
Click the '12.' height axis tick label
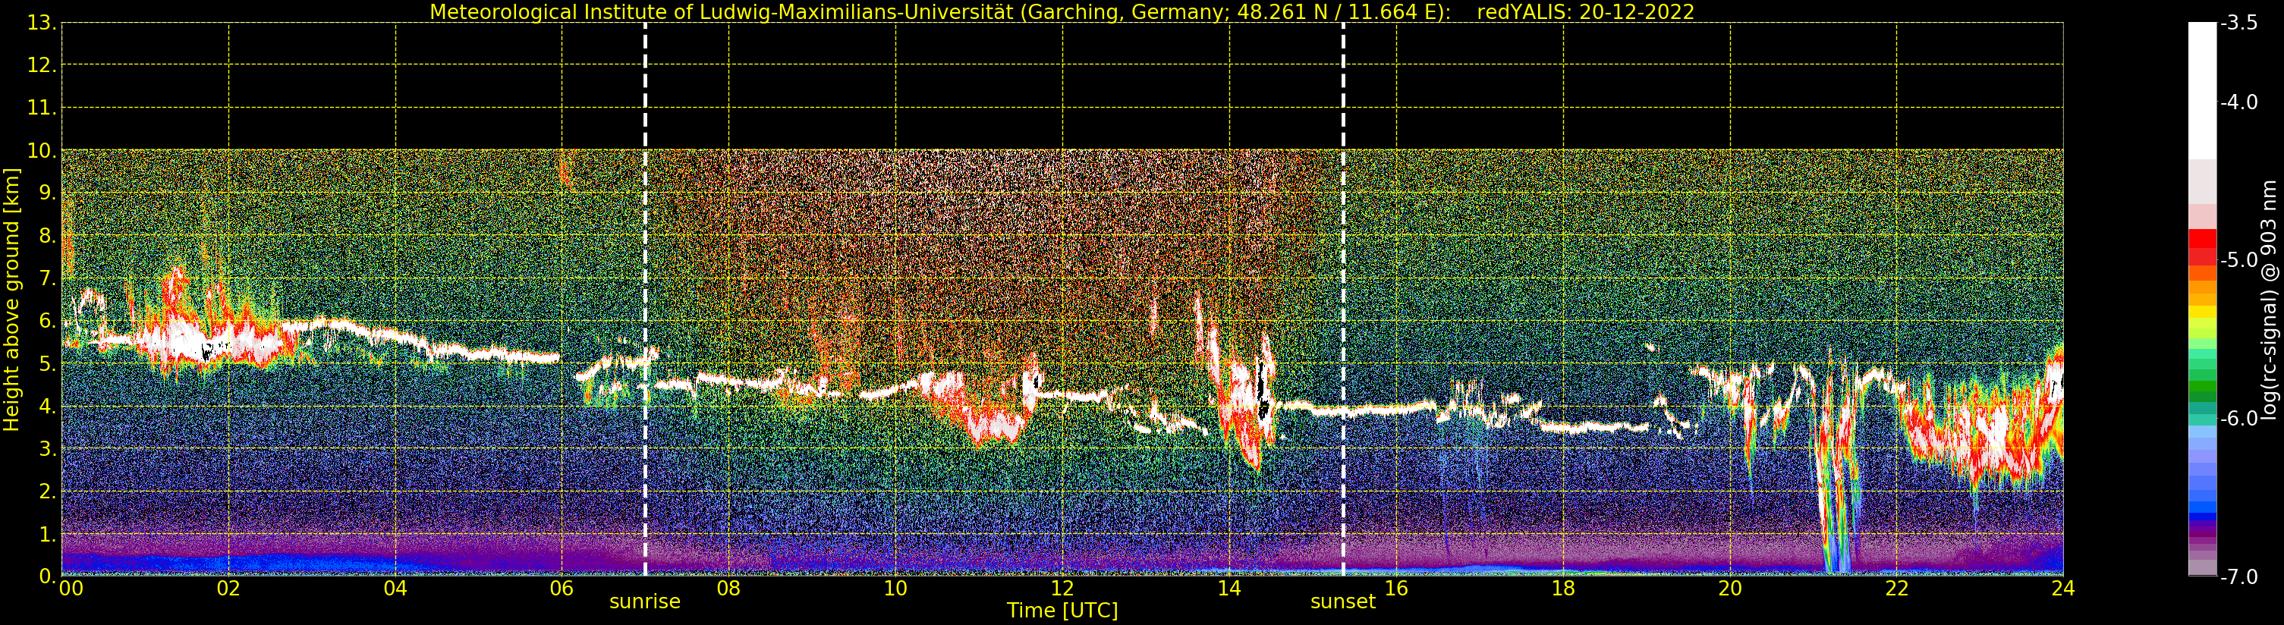(42, 65)
